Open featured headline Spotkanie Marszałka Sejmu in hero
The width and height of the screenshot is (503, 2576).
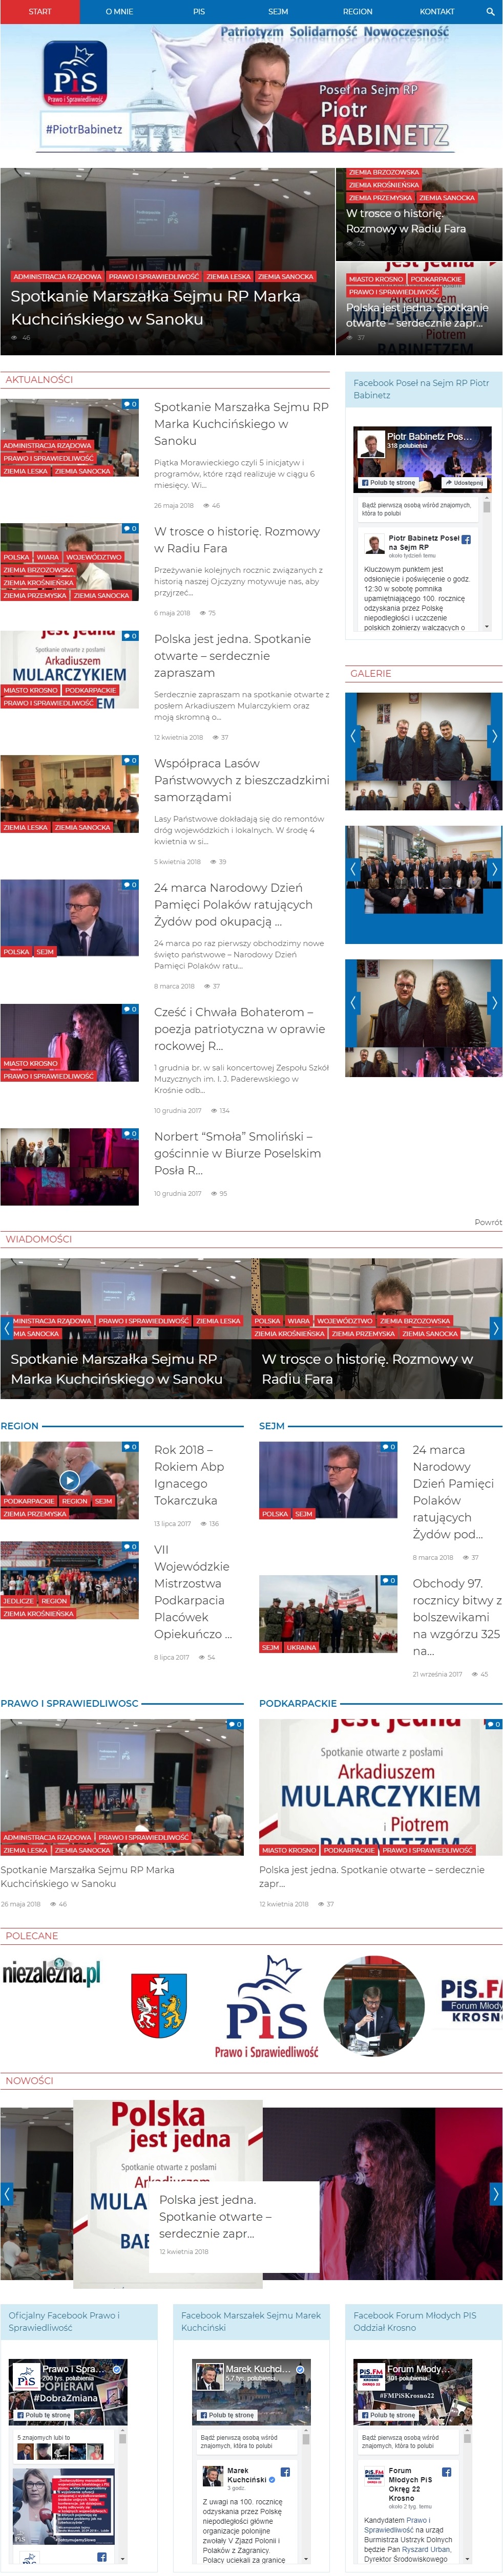(x=157, y=307)
